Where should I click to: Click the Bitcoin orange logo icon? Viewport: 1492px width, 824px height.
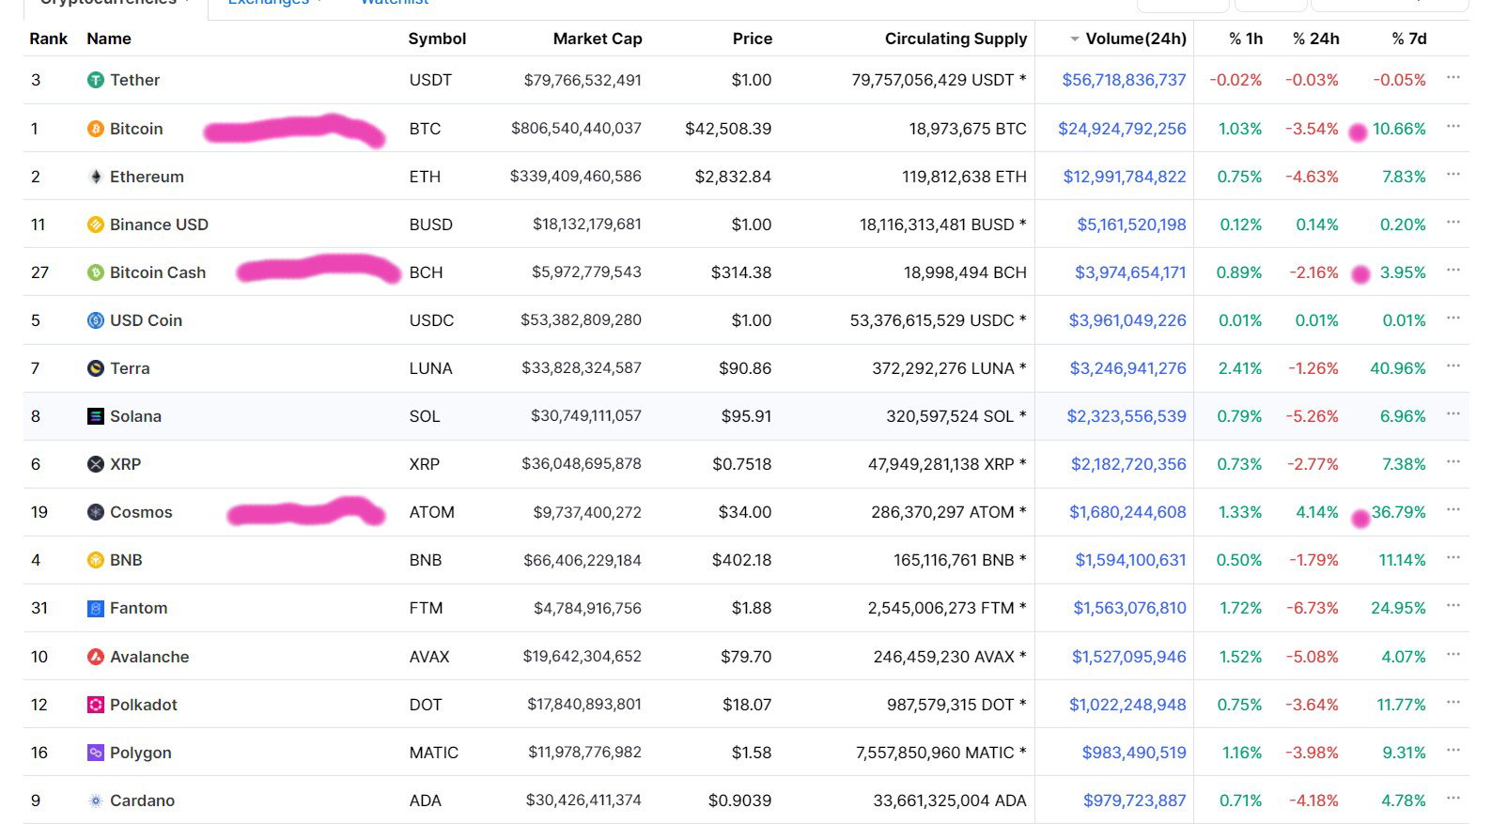95,129
